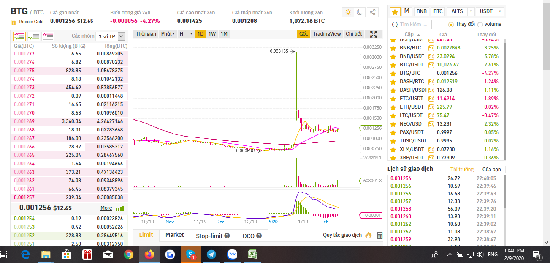
Task: Click the sell order at price 0.001269
Action: pyautogui.click(x=69, y=121)
